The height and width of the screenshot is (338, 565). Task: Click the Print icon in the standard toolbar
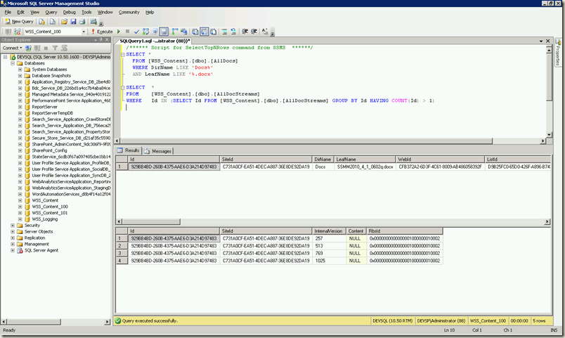pos(82,22)
